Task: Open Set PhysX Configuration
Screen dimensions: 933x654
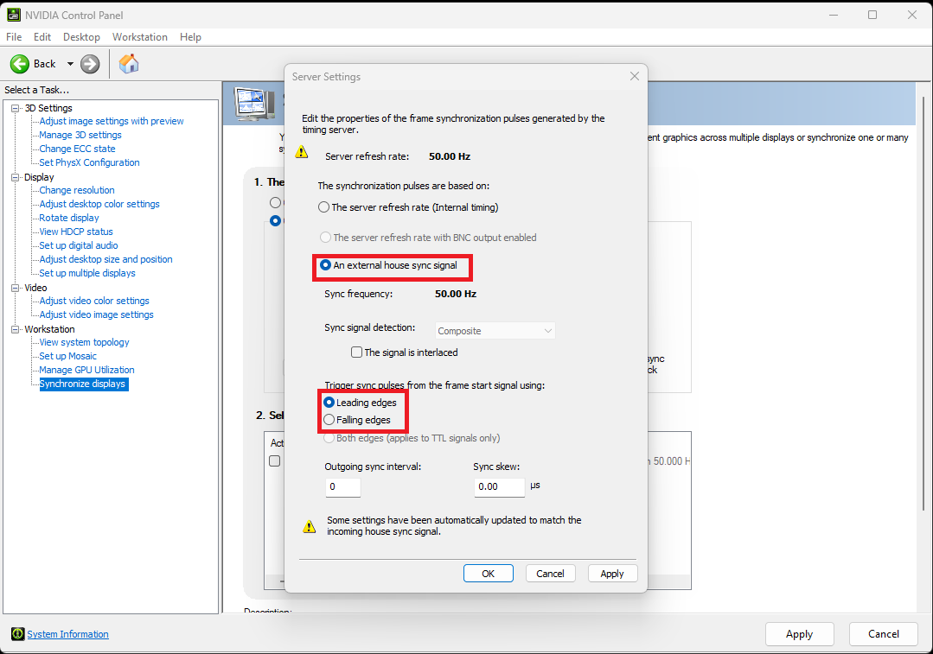Action: point(89,162)
